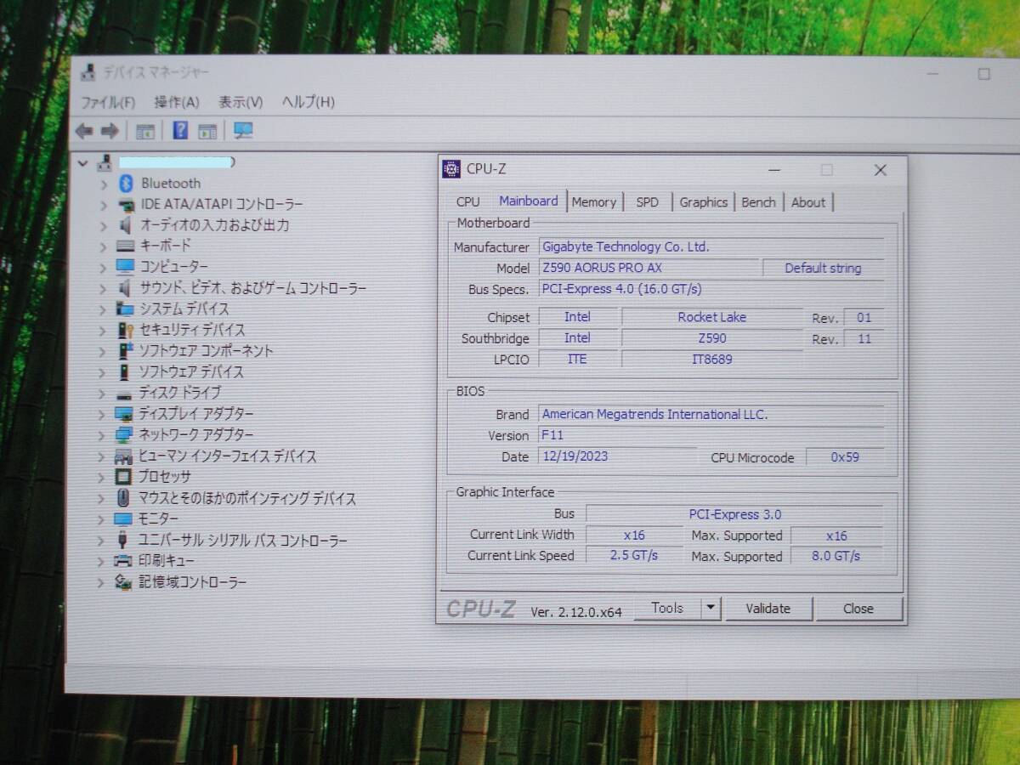Click the Bus Specs PCI-Express 4.0 field
This screenshot has height=765, width=1020.
click(711, 289)
